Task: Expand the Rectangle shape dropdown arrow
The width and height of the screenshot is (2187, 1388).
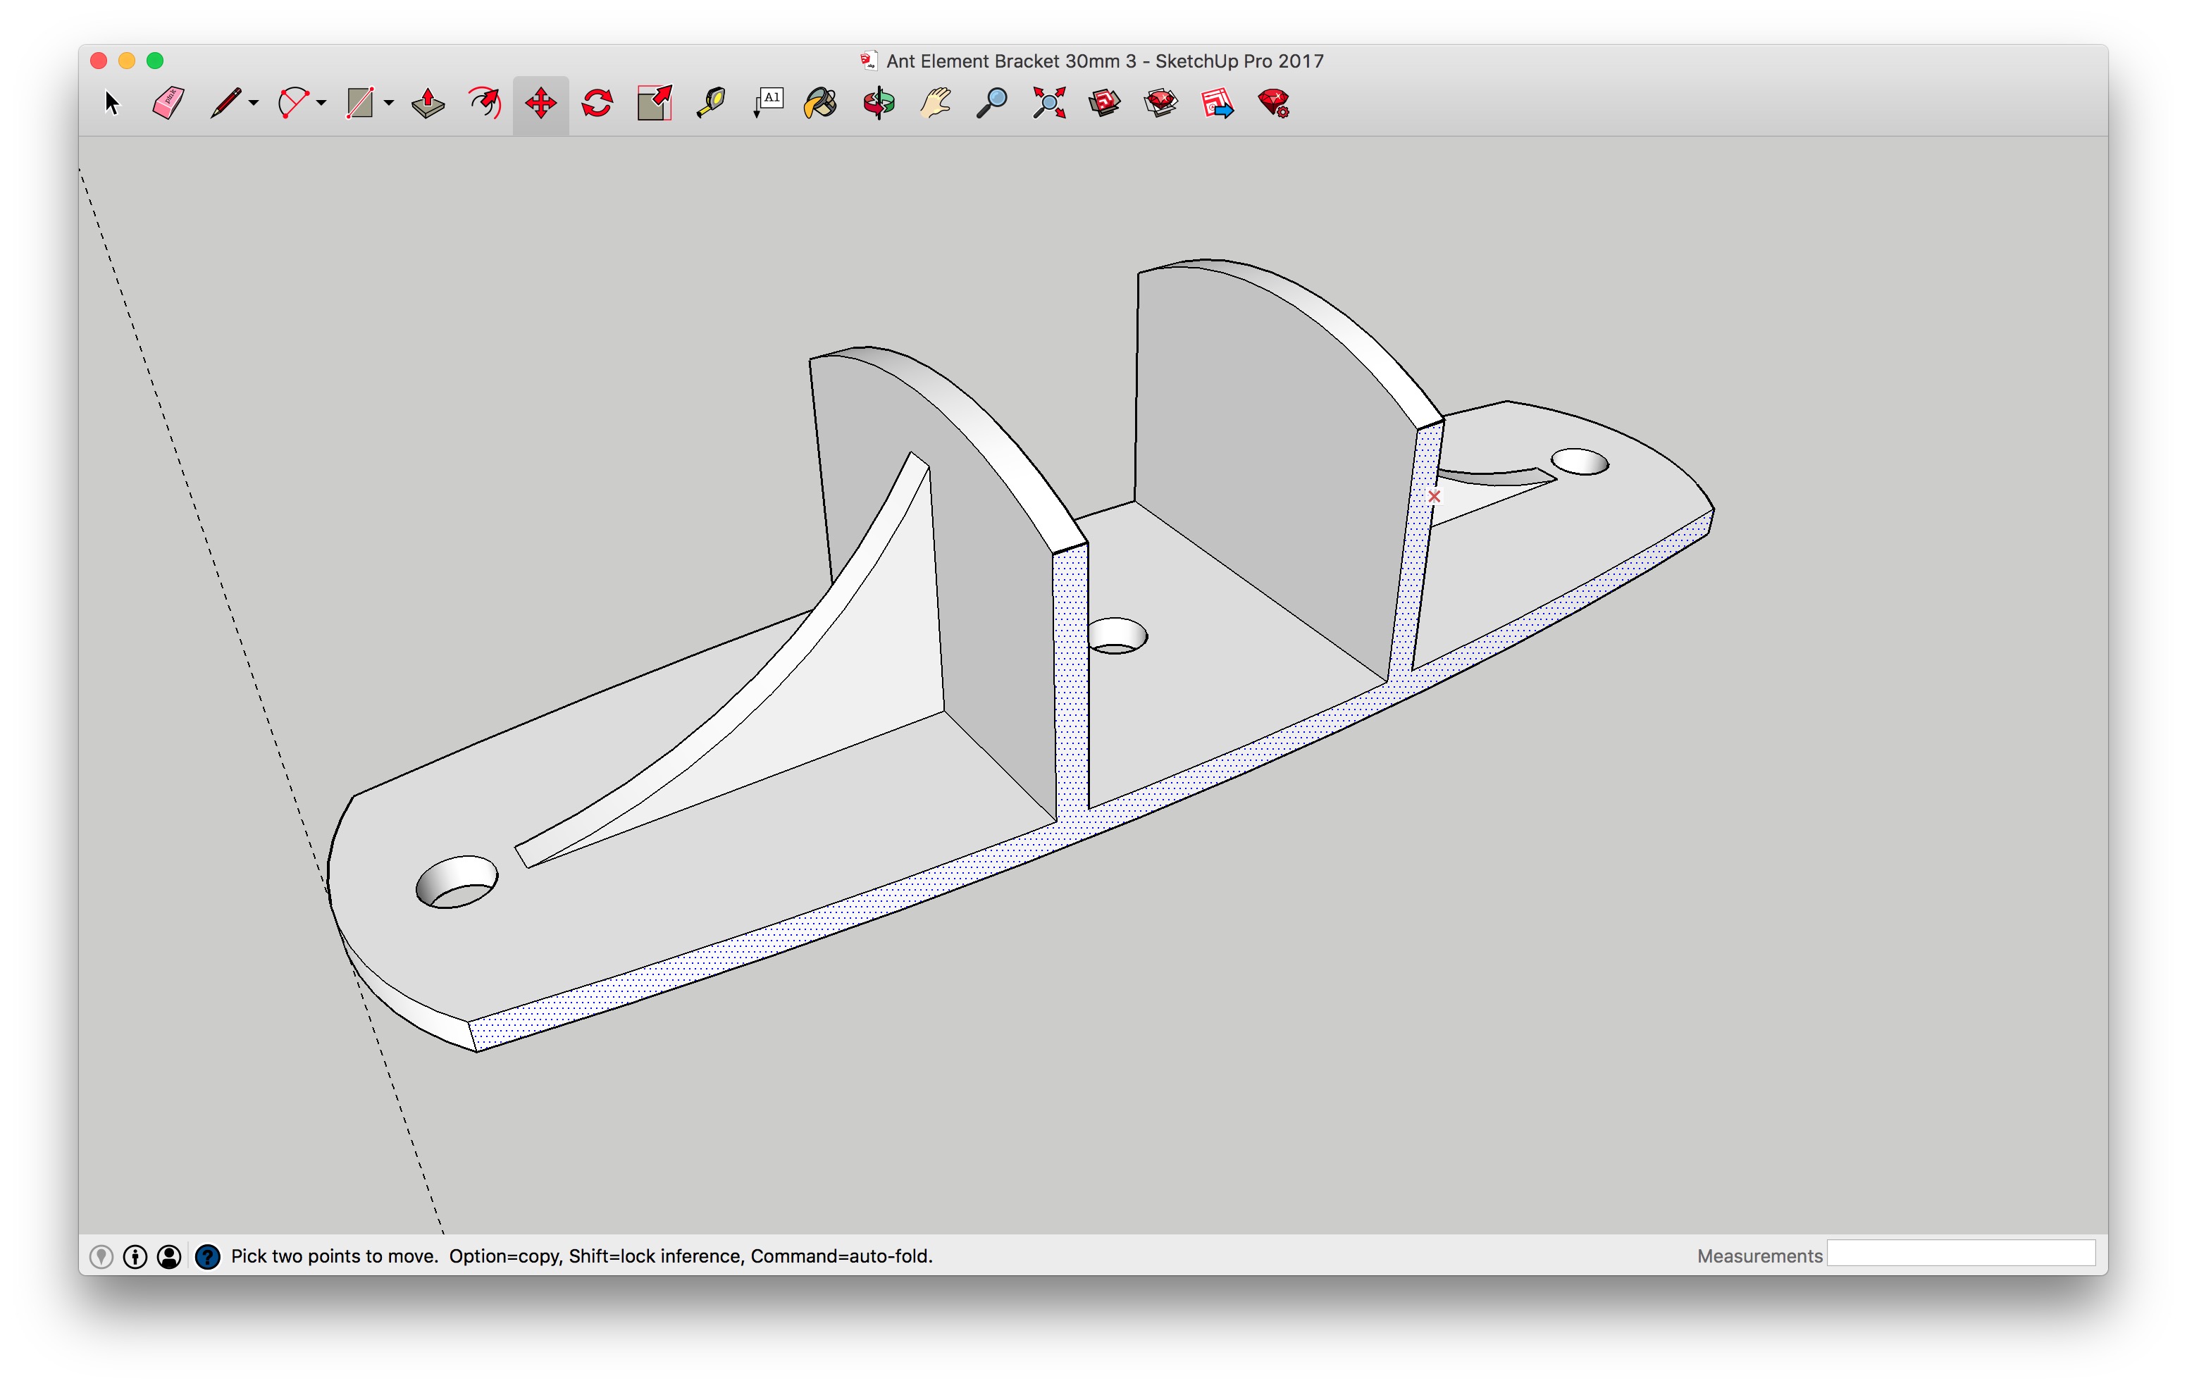Action: click(x=389, y=104)
